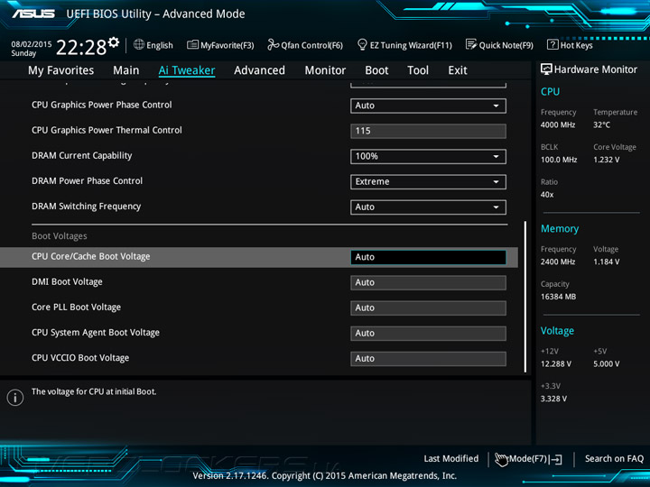Open DRAM Current Capability dropdown
This screenshot has height=487, width=650.
tap(428, 157)
